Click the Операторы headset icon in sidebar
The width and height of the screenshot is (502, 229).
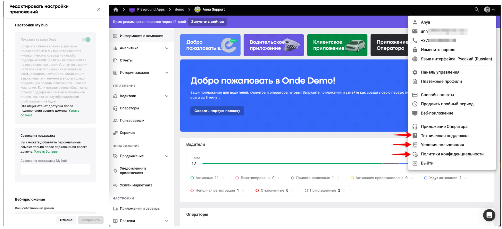(x=115, y=108)
